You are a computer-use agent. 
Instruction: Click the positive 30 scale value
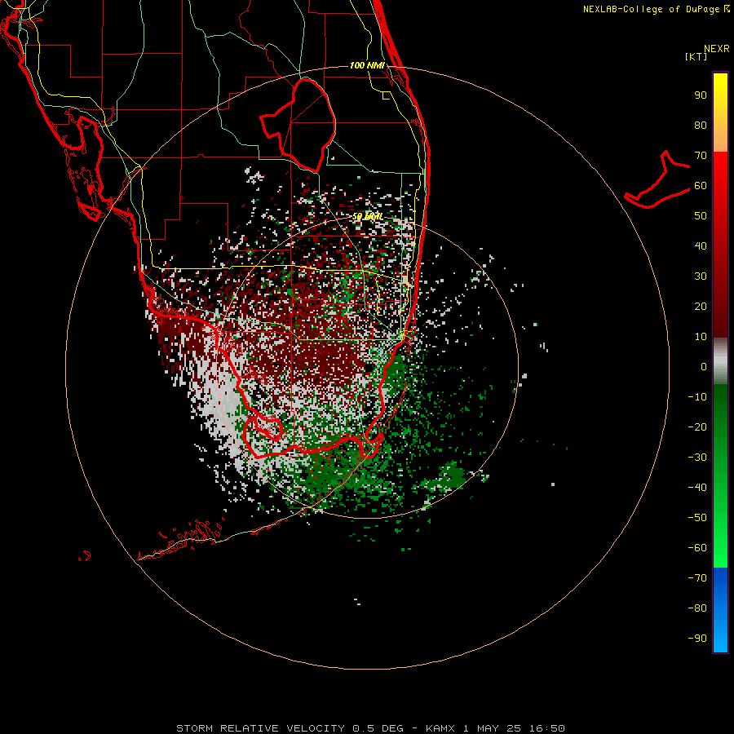click(x=701, y=276)
